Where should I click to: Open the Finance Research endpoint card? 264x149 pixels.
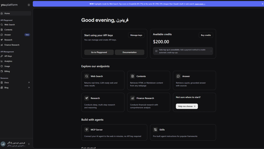(x=149, y=102)
